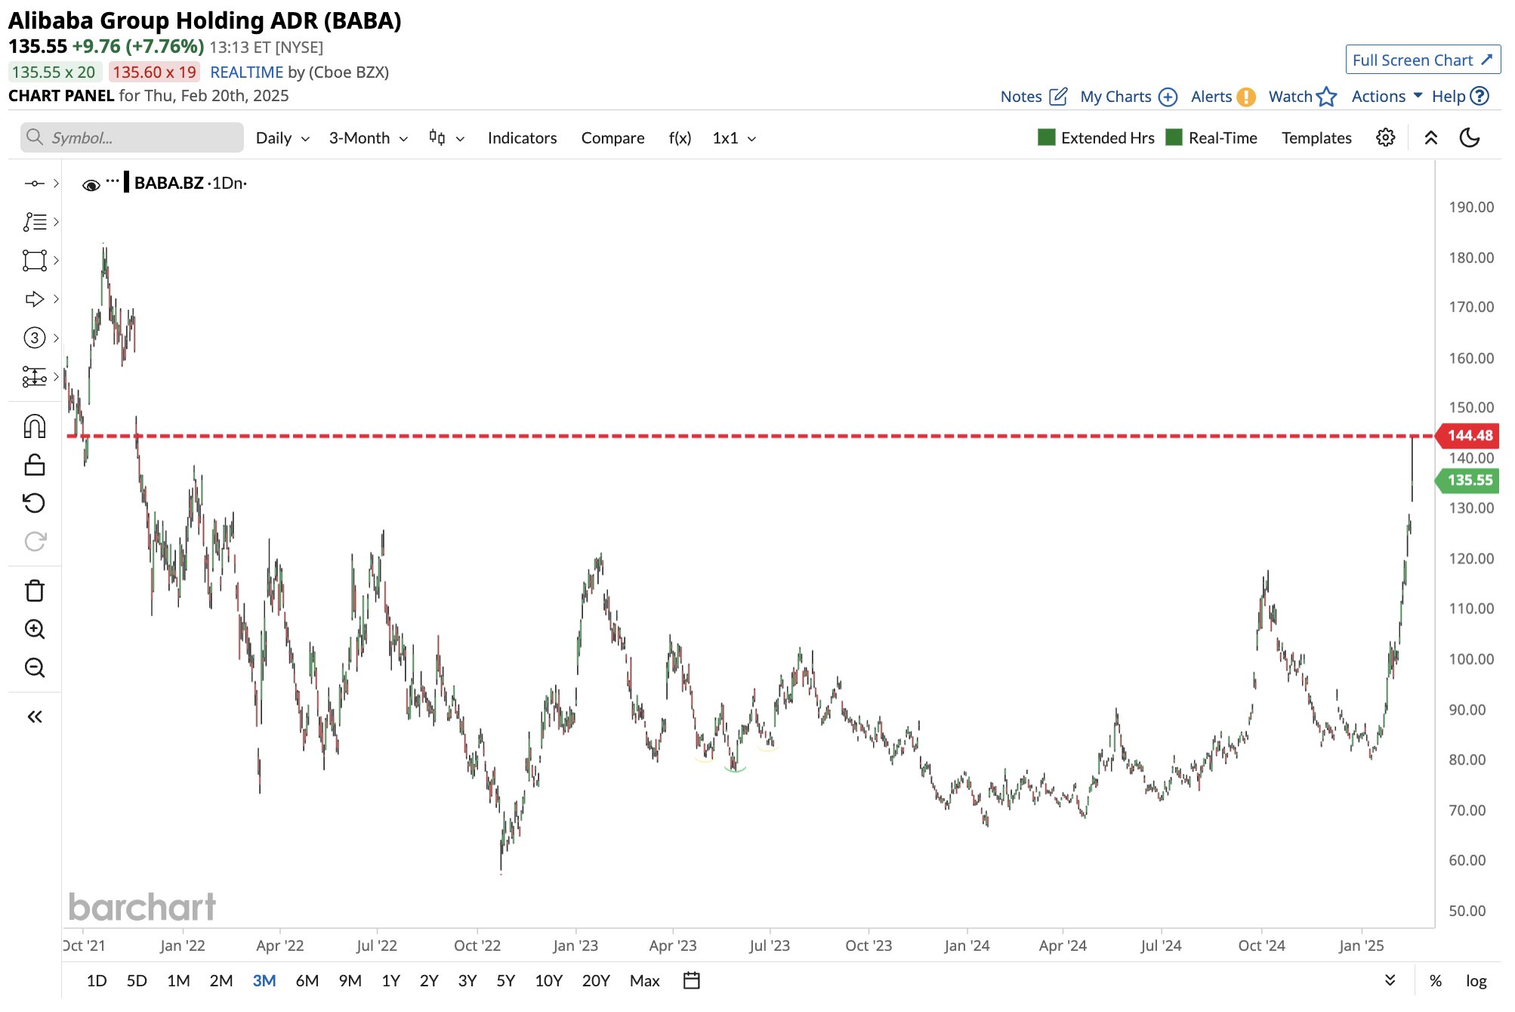Expand line tool options arrow
This screenshot has width=1515, height=1012.
pyautogui.click(x=56, y=184)
